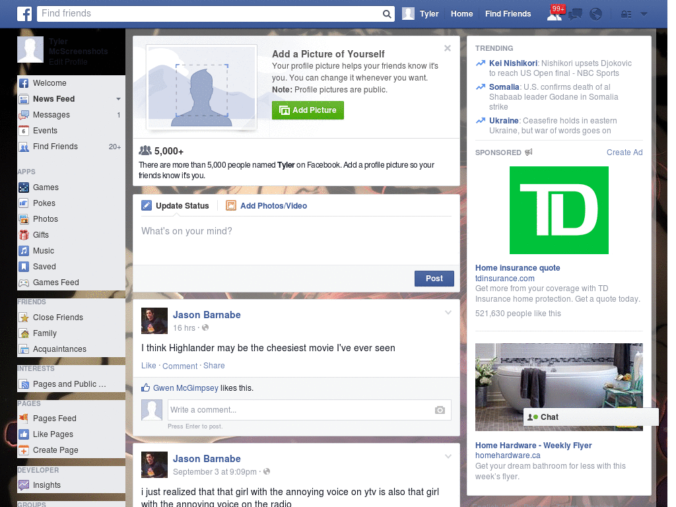
Task: Click the Create Ad link
Action: click(625, 152)
